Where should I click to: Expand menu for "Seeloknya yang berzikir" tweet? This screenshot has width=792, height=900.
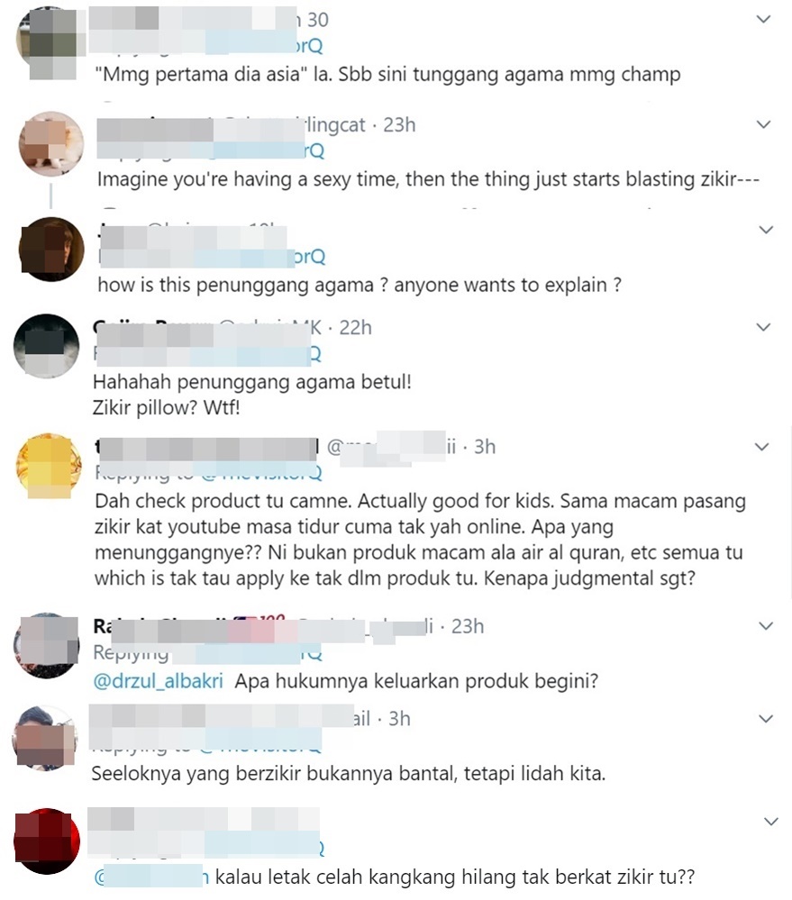coord(766,719)
